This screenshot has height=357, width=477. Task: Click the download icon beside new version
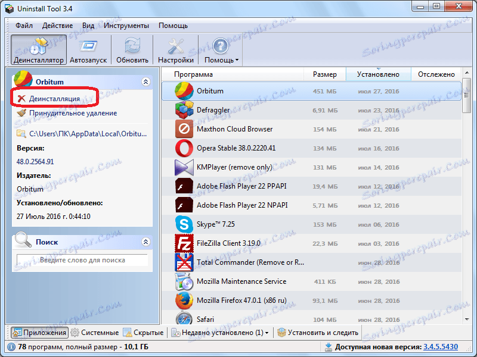329,347
